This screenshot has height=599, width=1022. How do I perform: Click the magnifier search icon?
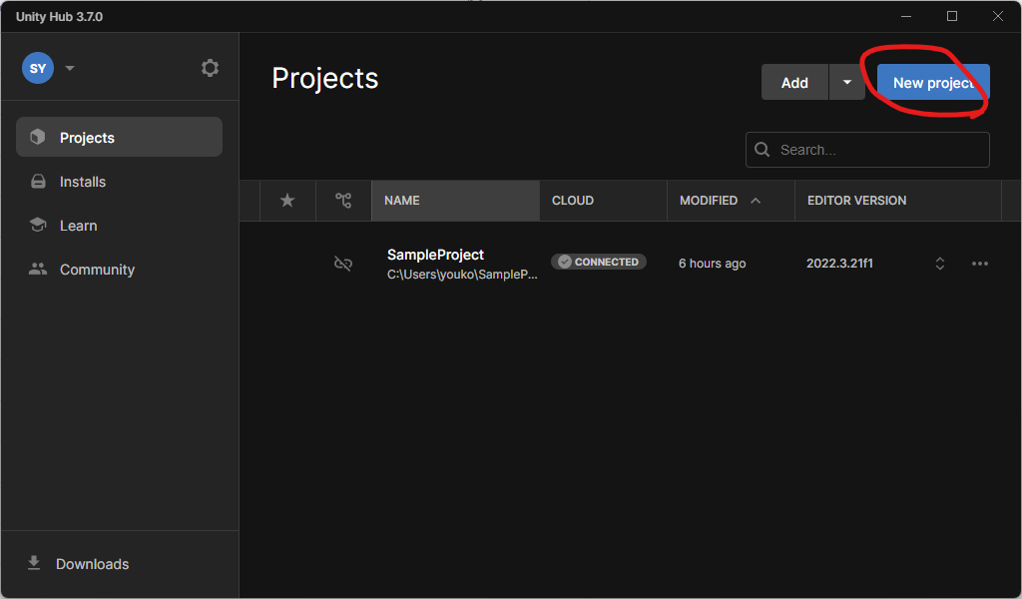pos(762,150)
